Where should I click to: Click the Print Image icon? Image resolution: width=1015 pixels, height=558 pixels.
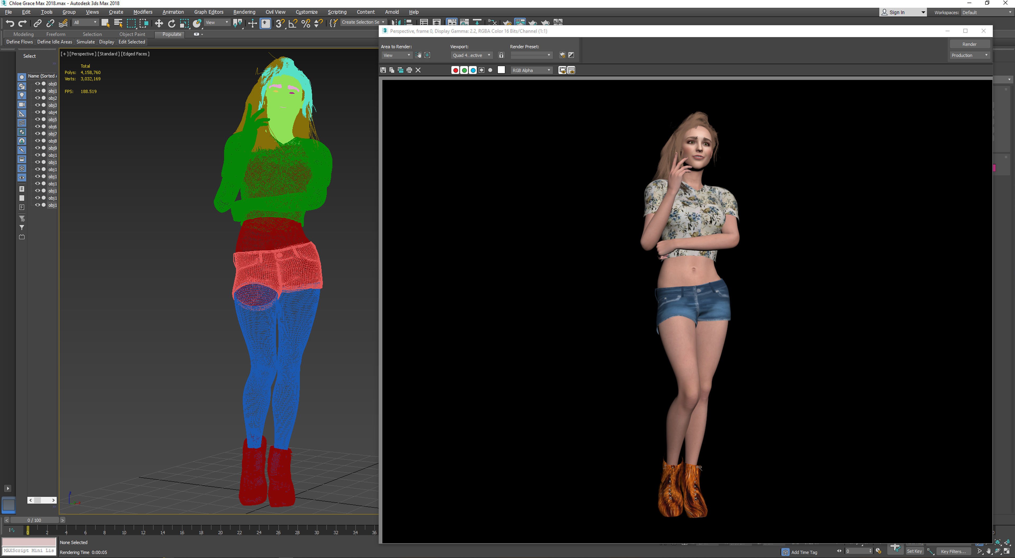tap(409, 70)
